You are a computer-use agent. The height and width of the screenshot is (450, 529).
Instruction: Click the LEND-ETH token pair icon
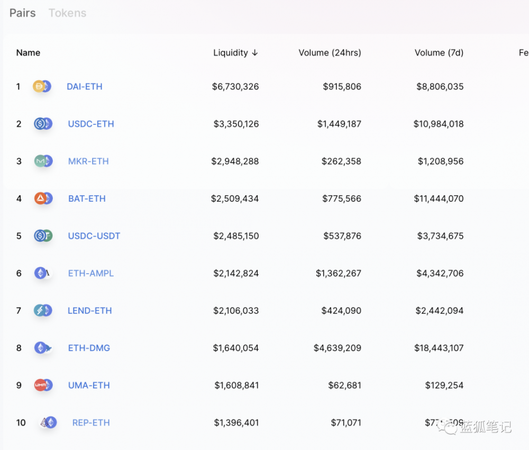[43, 311]
